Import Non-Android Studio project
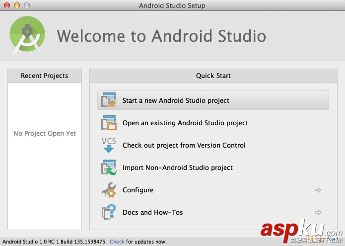The image size is (345, 246). 178,167
